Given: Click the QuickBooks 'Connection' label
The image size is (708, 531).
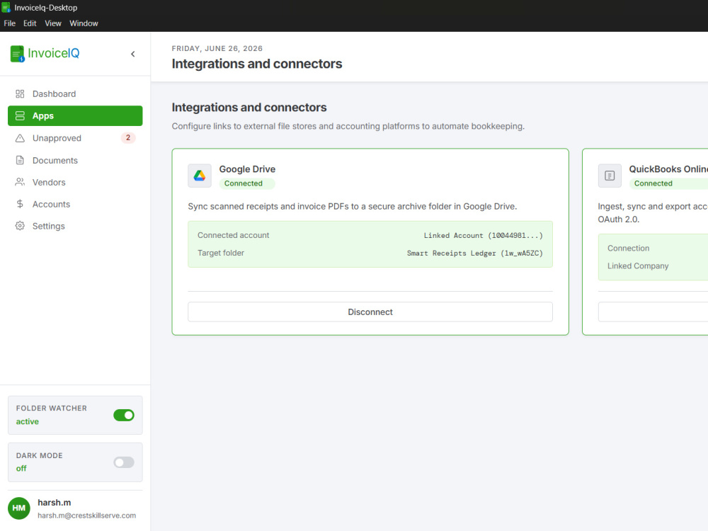Looking at the screenshot, I should (x=628, y=249).
